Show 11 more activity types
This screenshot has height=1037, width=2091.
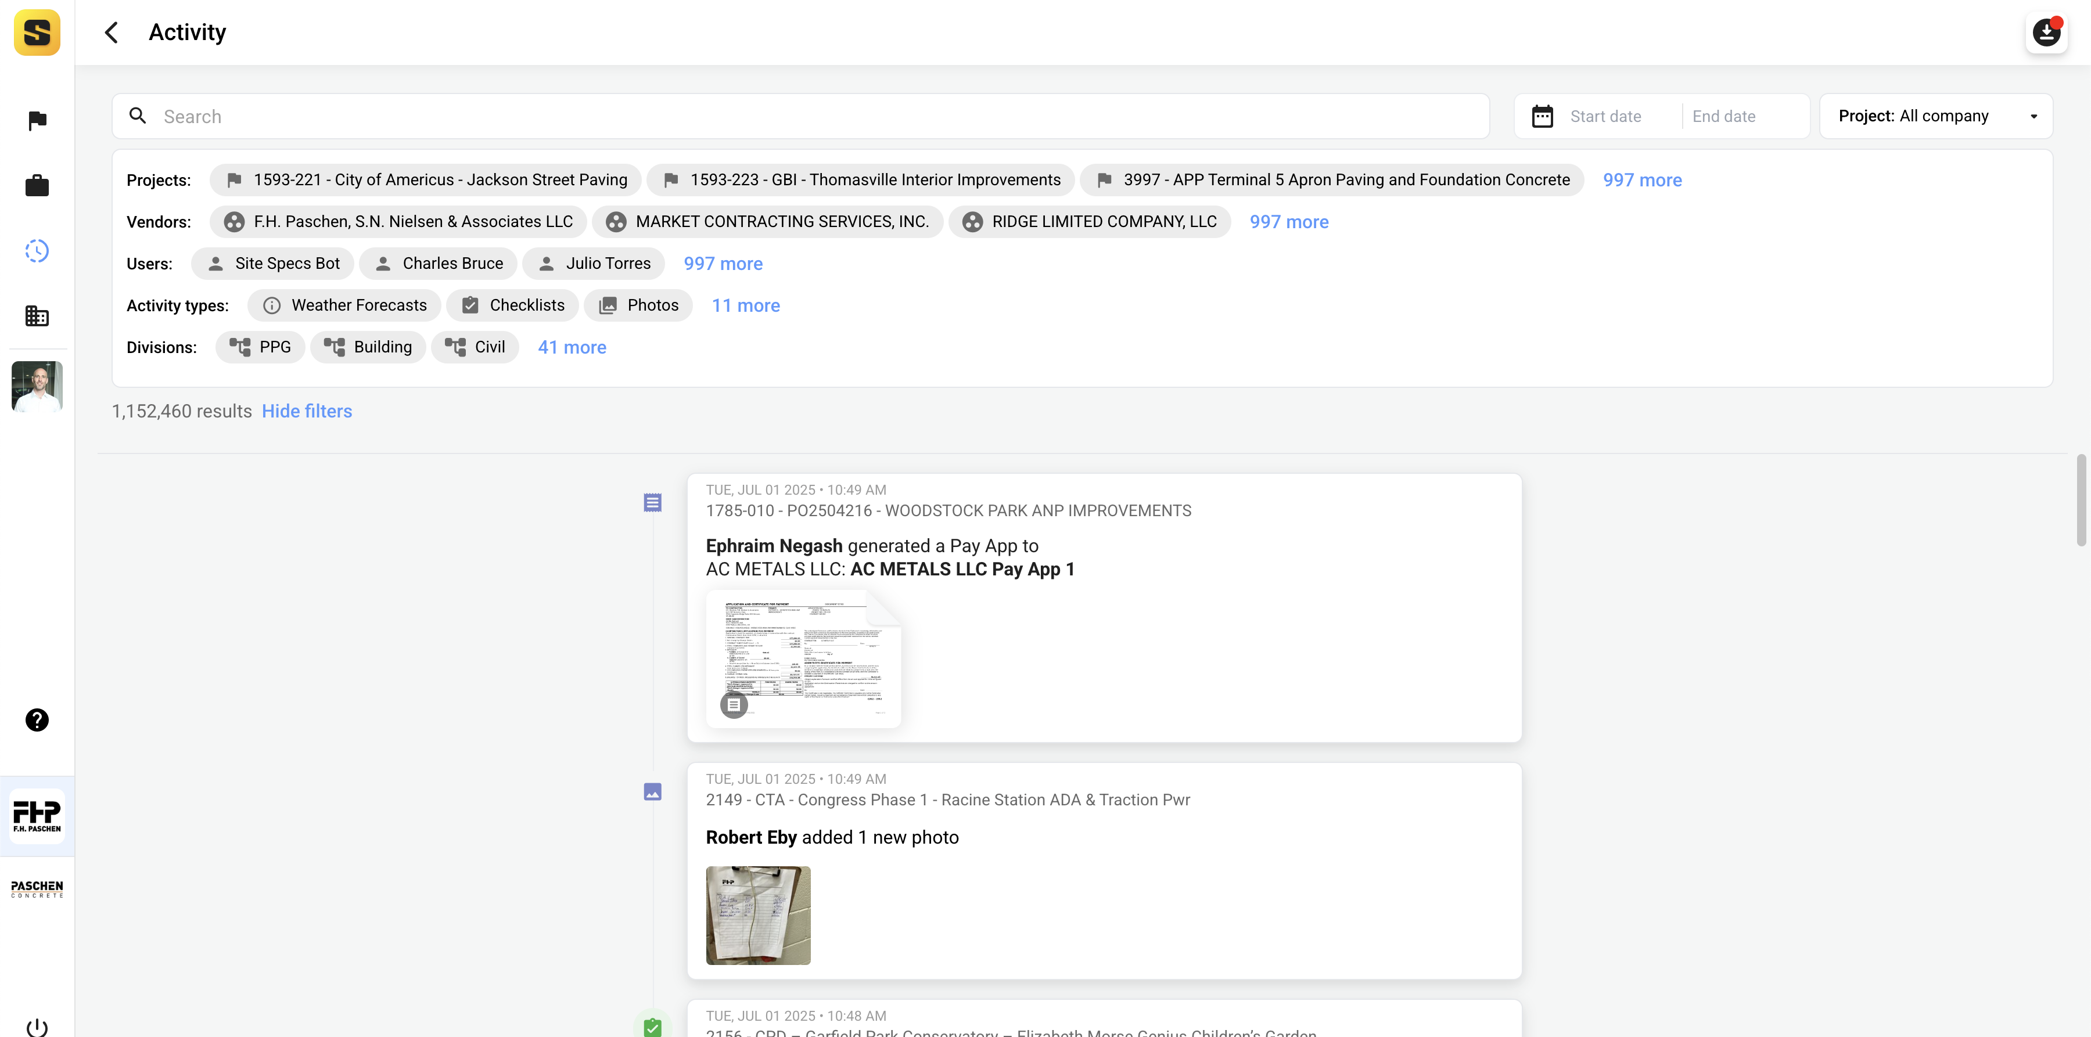pyautogui.click(x=745, y=305)
